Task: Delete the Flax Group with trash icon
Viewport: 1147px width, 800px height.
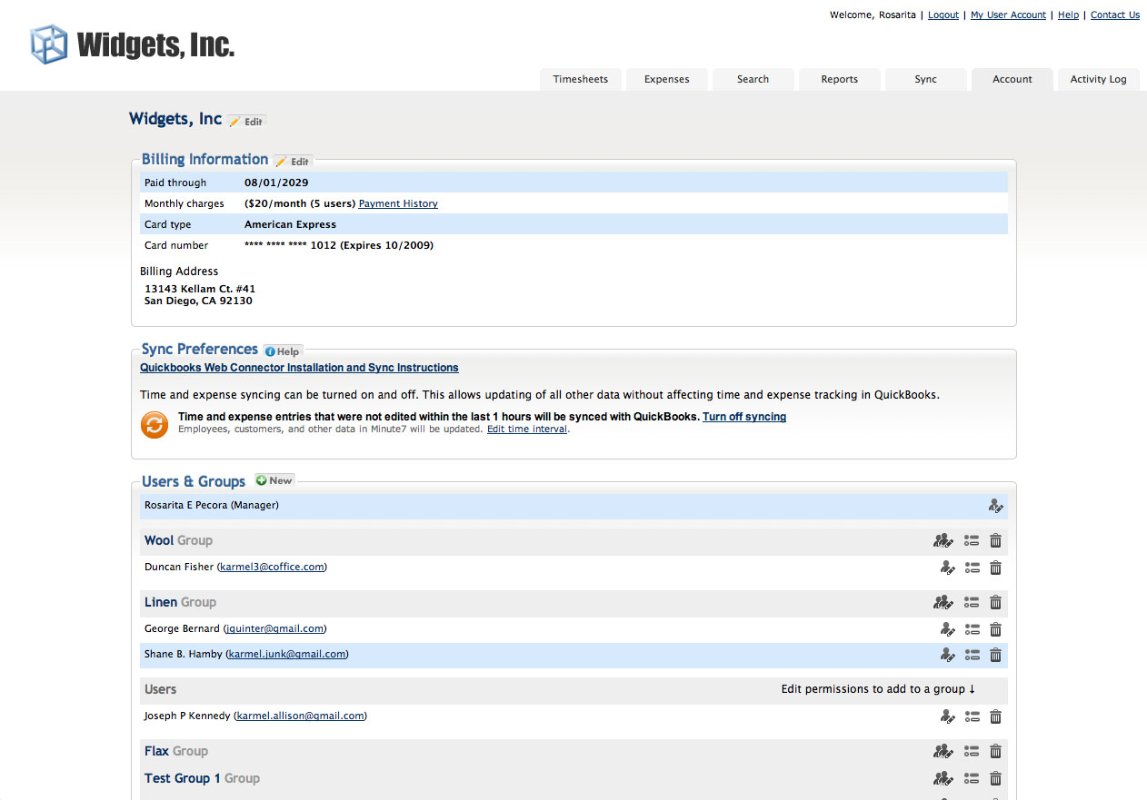Action: pos(995,751)
